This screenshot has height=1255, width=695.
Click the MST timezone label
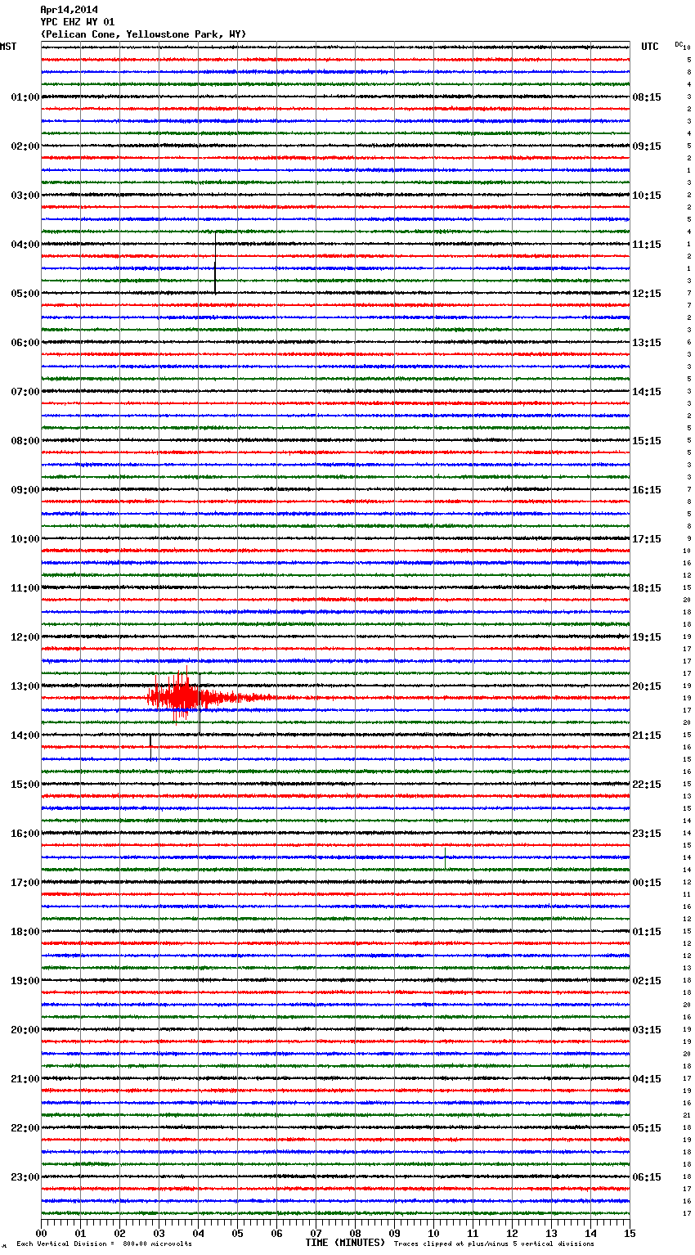tap(8, 47)
